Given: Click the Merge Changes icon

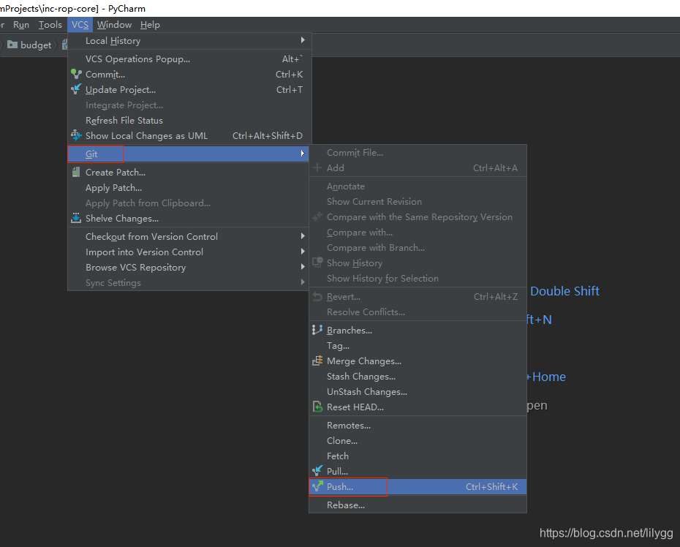Looking at the screenshot, I should (317, 361).
